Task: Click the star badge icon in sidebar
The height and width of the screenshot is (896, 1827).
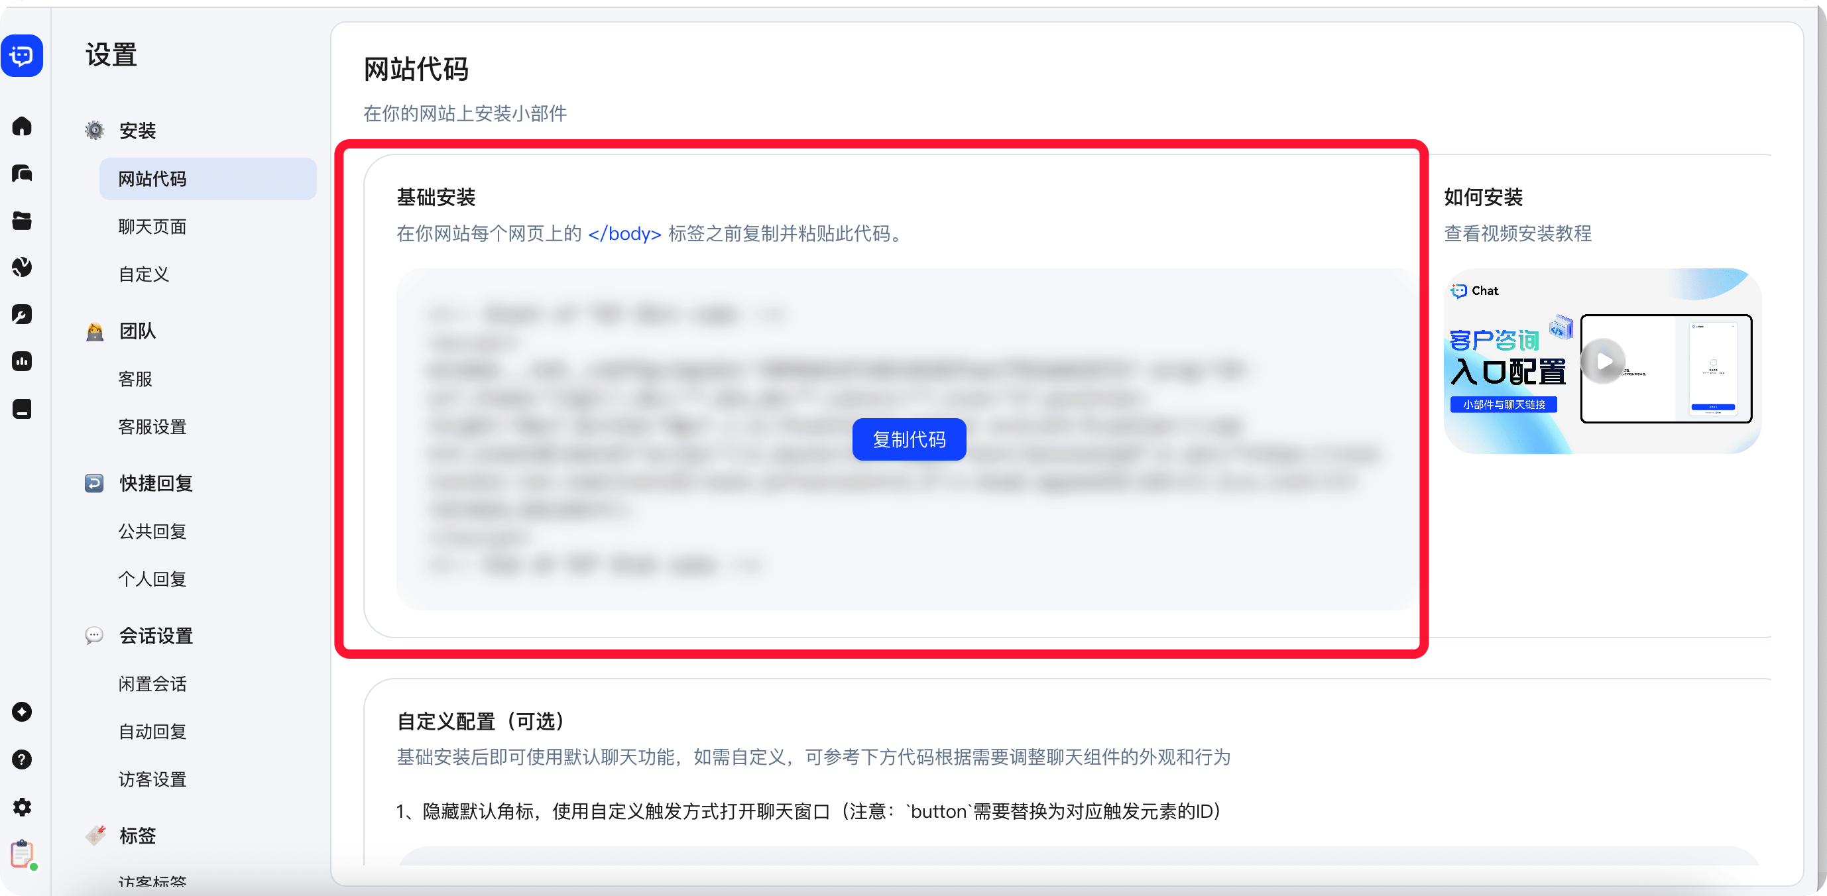Action: (x=22, y=712)
